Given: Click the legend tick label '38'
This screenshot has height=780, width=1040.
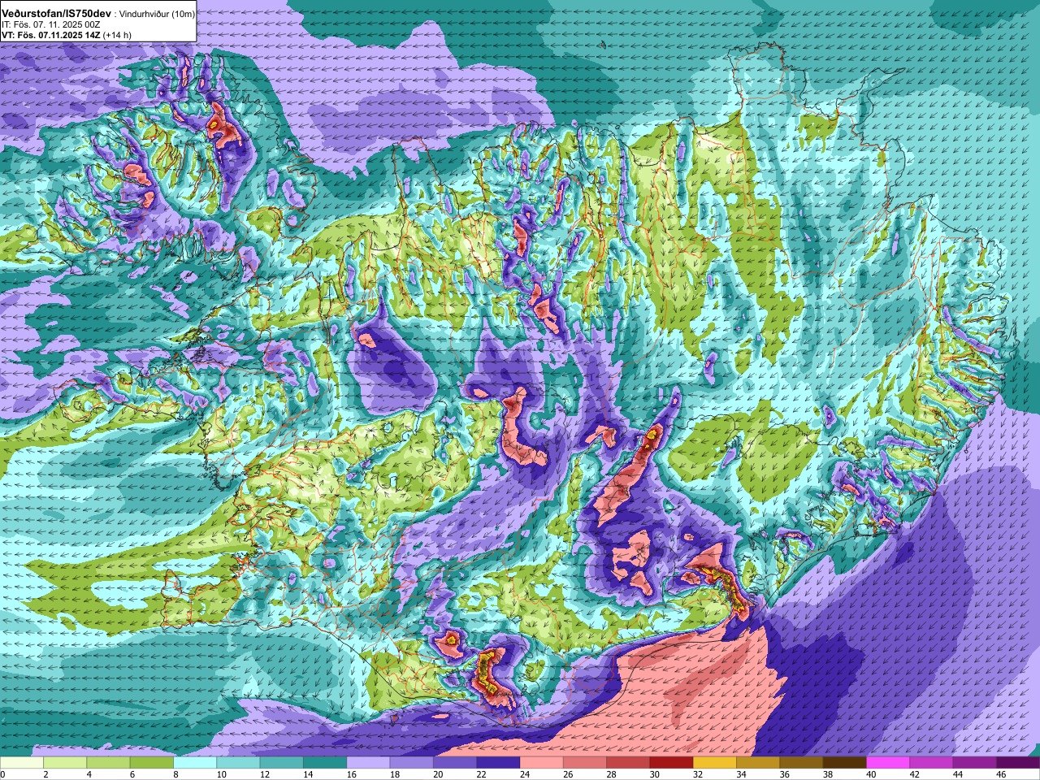Looking at the screenshot, I should point(828,774).
